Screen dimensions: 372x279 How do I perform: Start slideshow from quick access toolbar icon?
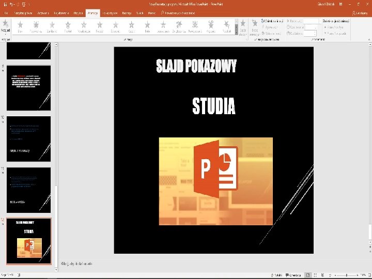24,4
